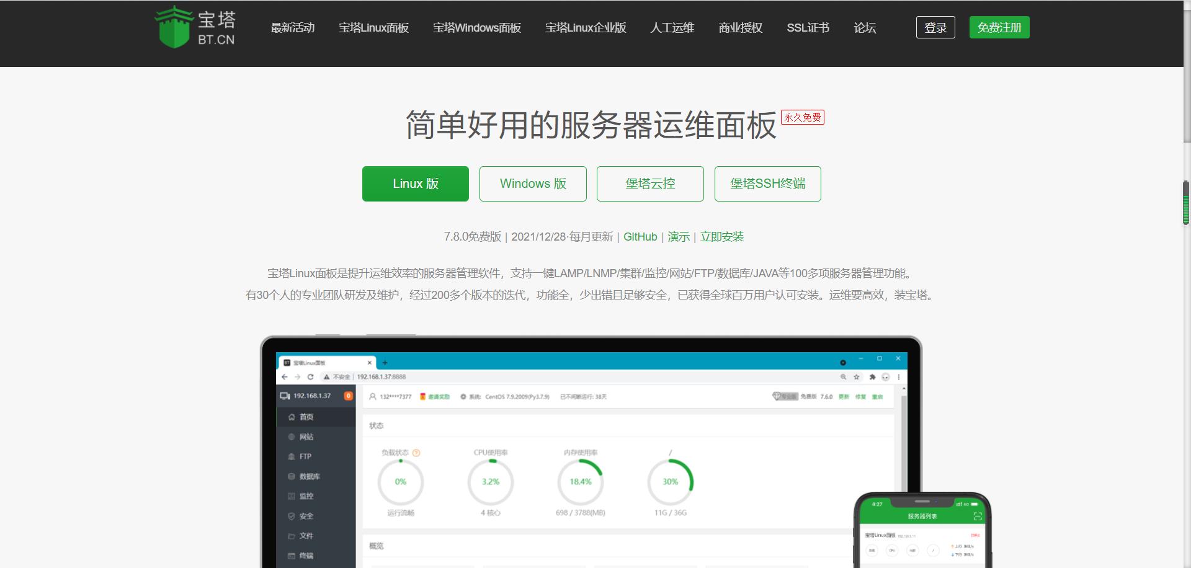This screenshot has width=1191, height=568.
Task: Click the orange 0 notification badge in the preview
Action: point(349,396)
